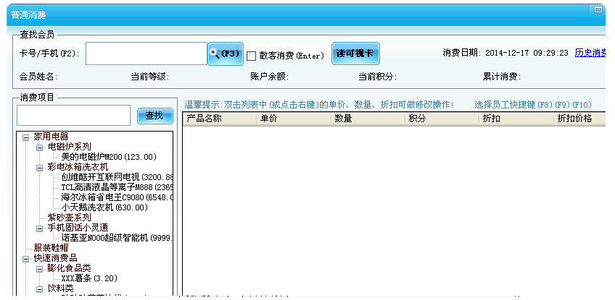Click the 当前等级 label
The image size is (615, 300).
tap(150, 77)
